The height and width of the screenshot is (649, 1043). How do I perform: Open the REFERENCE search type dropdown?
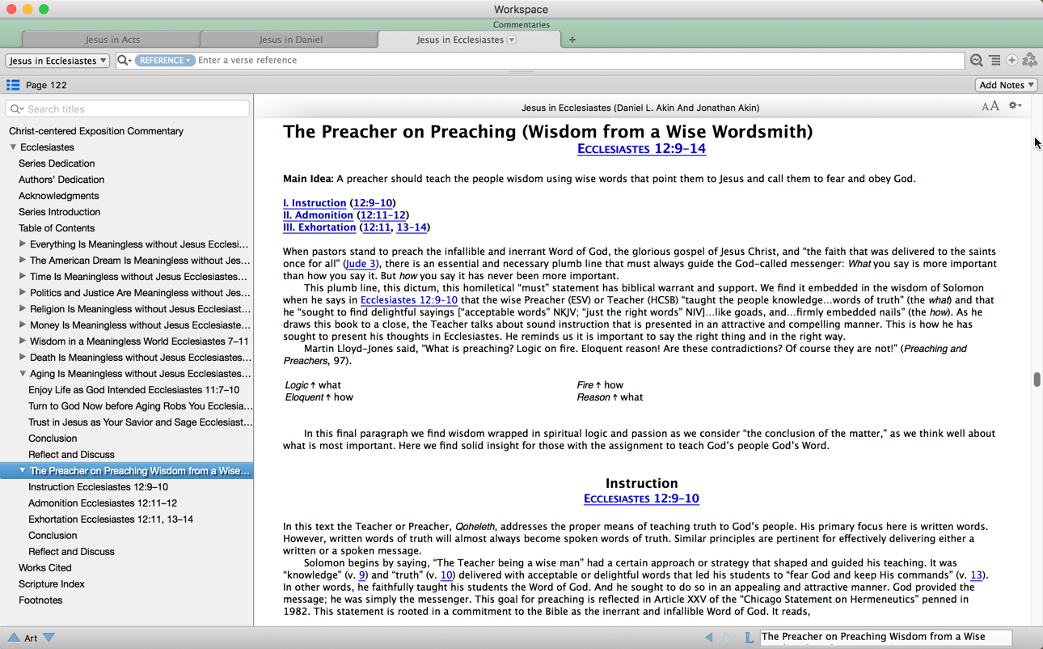pyautogui.click(x=165, y=61)
